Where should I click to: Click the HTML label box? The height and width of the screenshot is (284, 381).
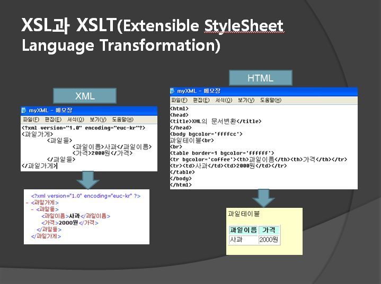261,78
